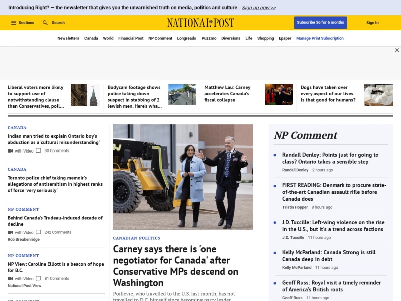
Task: Open 'Dogs have taken over' headline
Action: point(328,94)
